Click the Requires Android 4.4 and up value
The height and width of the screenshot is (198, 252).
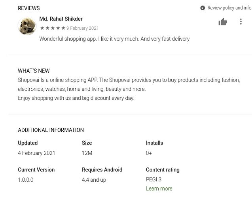(x=94, y=180)
